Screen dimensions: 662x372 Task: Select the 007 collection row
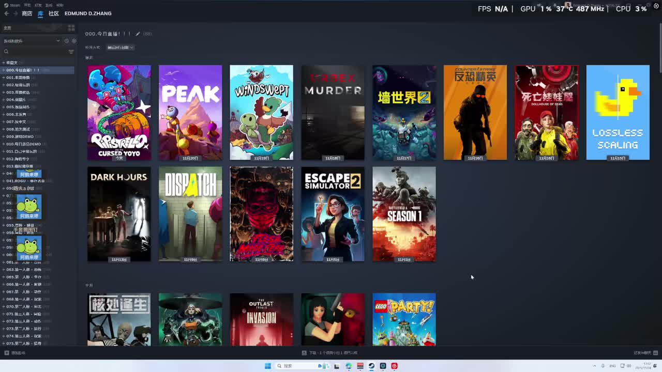coord(38,122)
